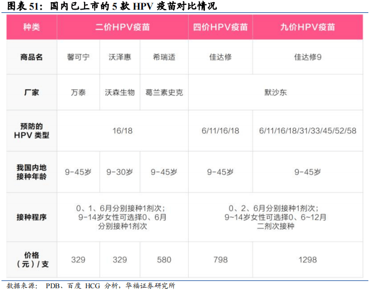Click the '接种程序' row label

coord(31,217)
